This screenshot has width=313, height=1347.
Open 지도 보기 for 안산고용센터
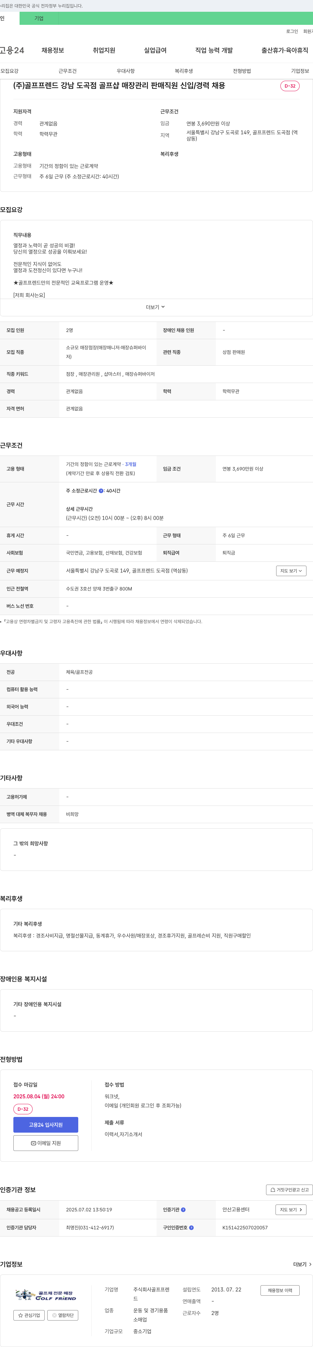tap(291, 1209)
